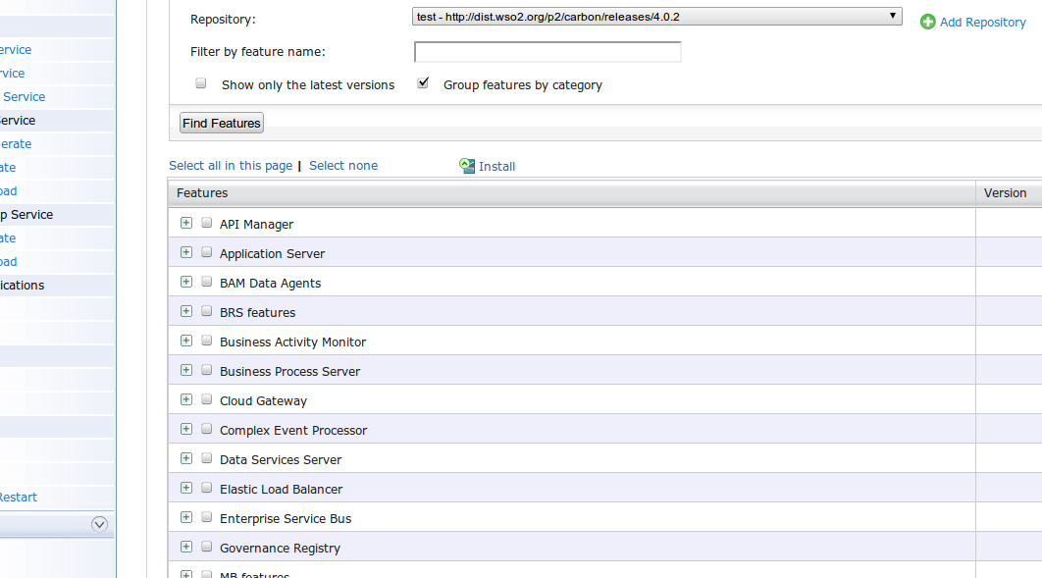Expand the Enterprise Service Bus category
The width and height of the screenshot is (1042, 578).
click(x=186, y=517)
